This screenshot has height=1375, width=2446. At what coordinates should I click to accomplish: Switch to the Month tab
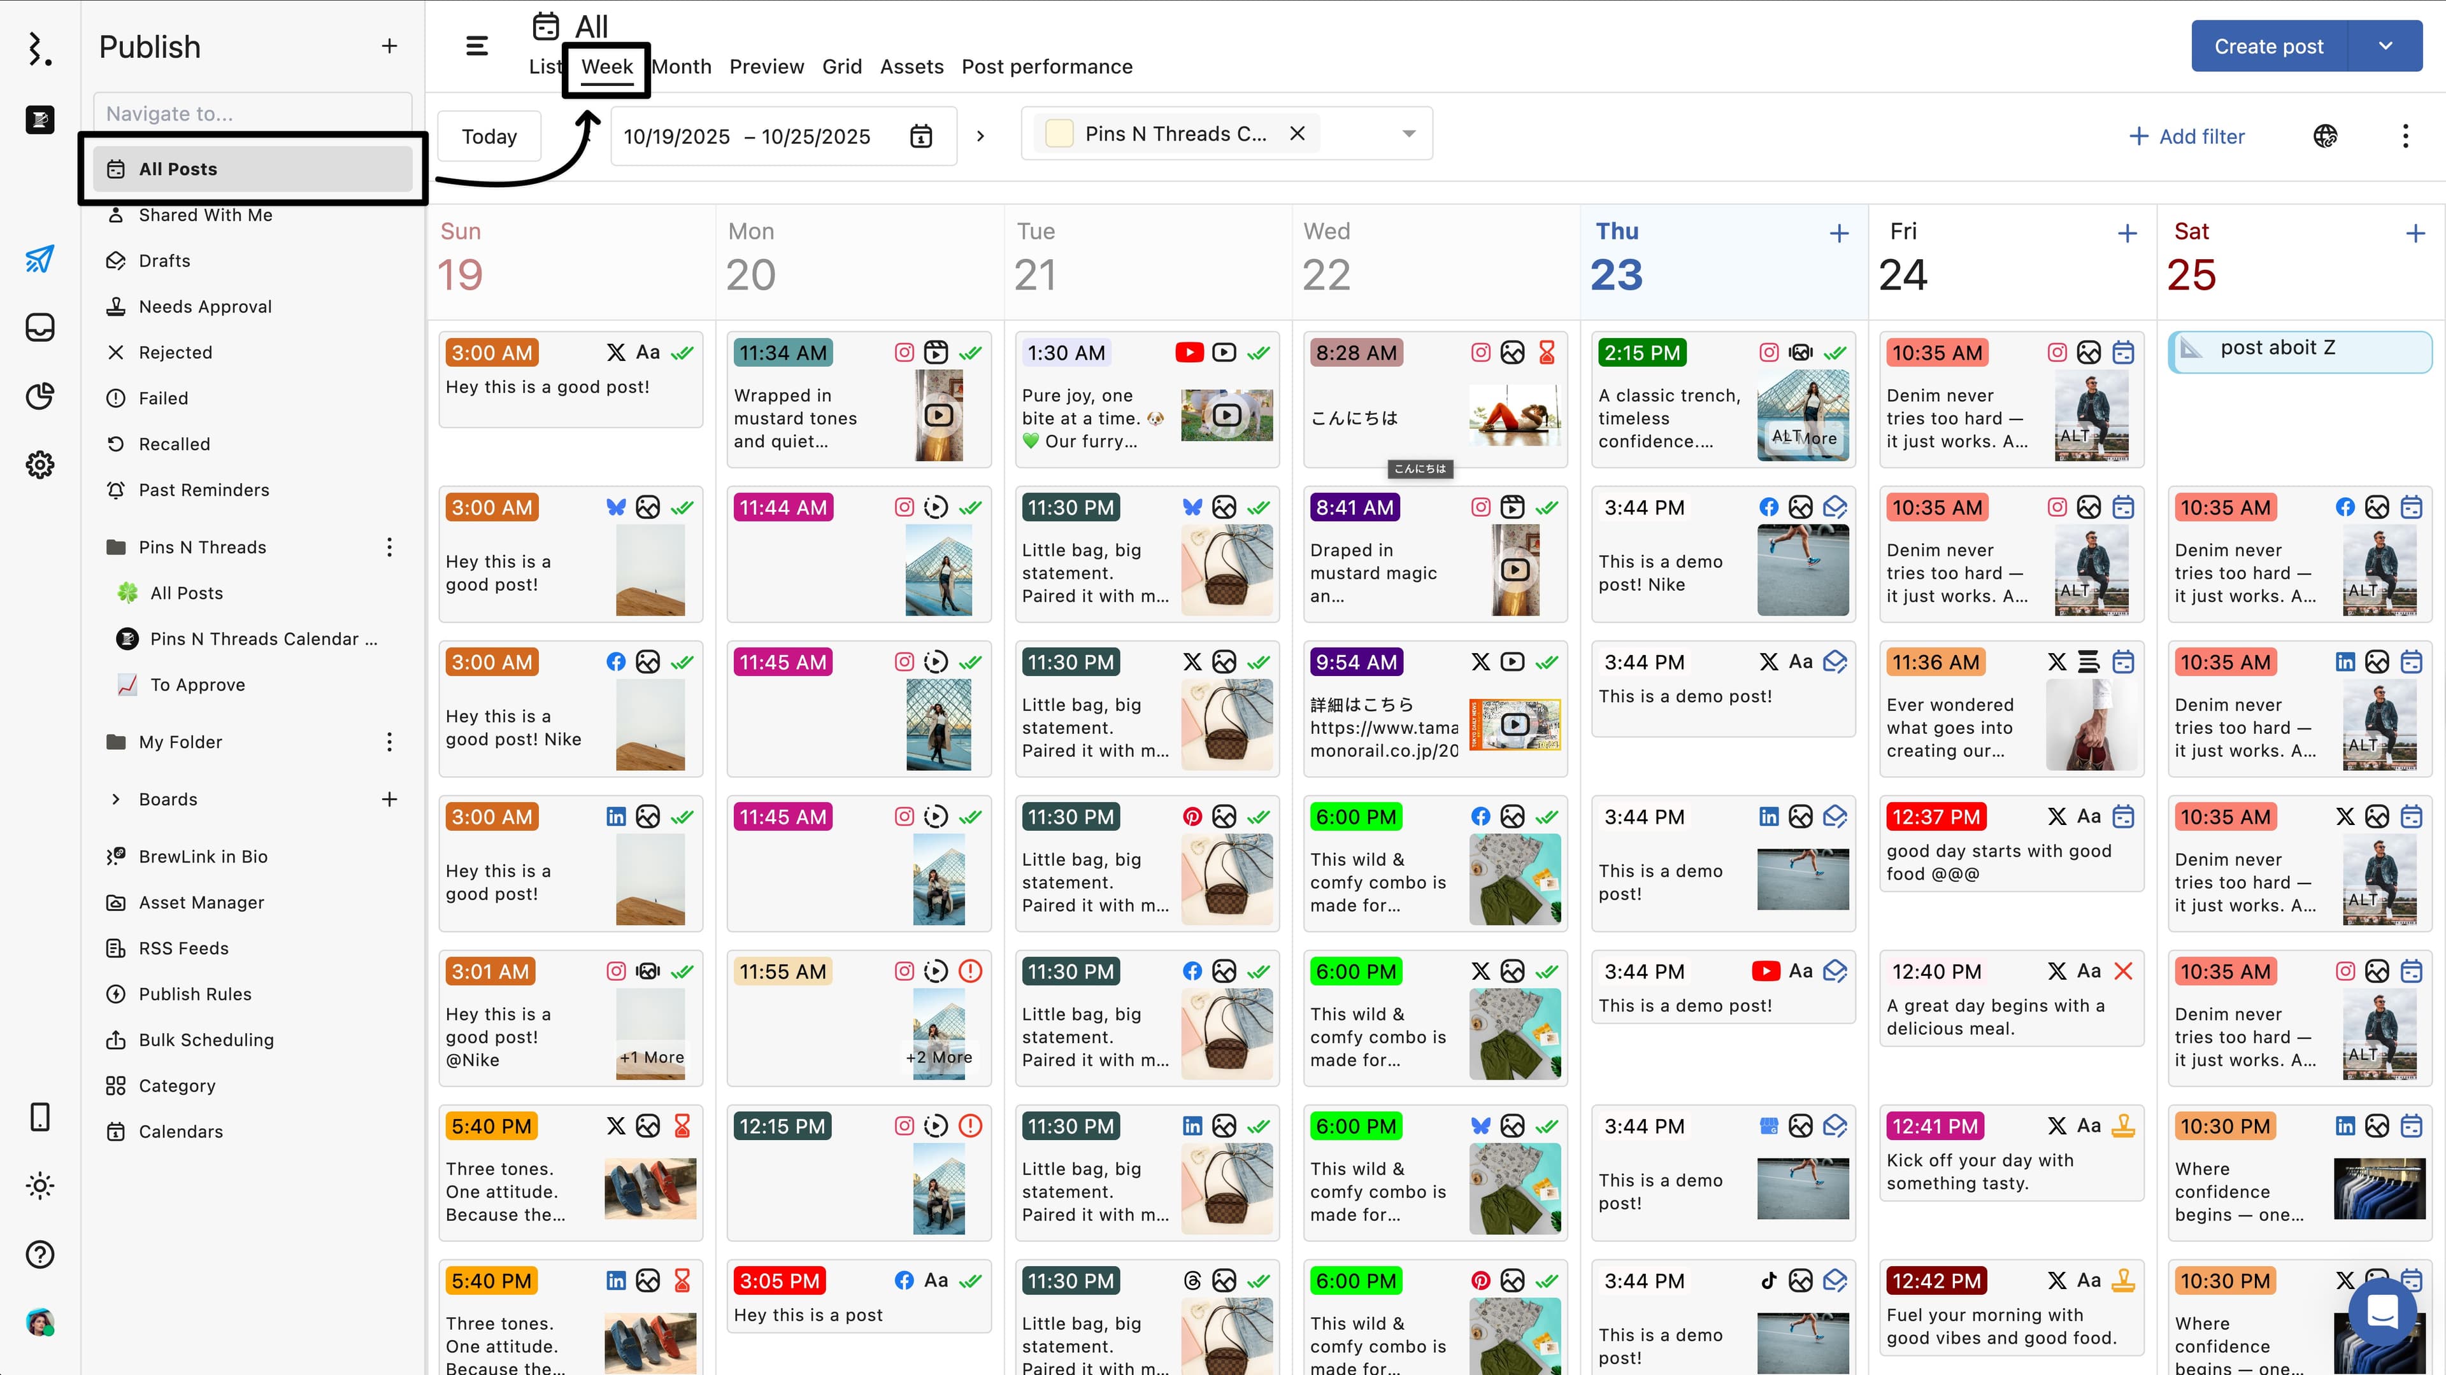681,66
